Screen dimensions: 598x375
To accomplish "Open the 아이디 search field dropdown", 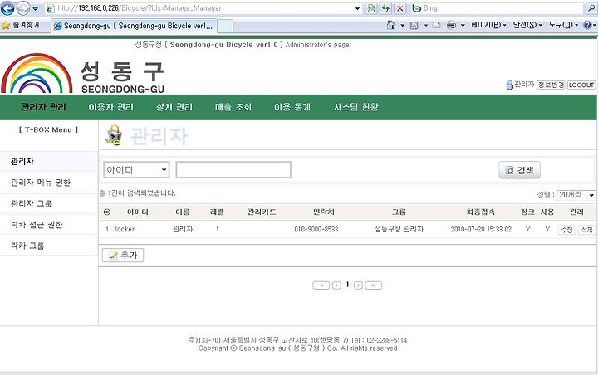I will point(136,169).
